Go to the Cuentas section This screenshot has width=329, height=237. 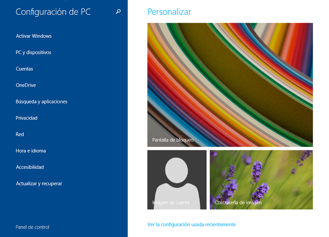pos(25,69)
